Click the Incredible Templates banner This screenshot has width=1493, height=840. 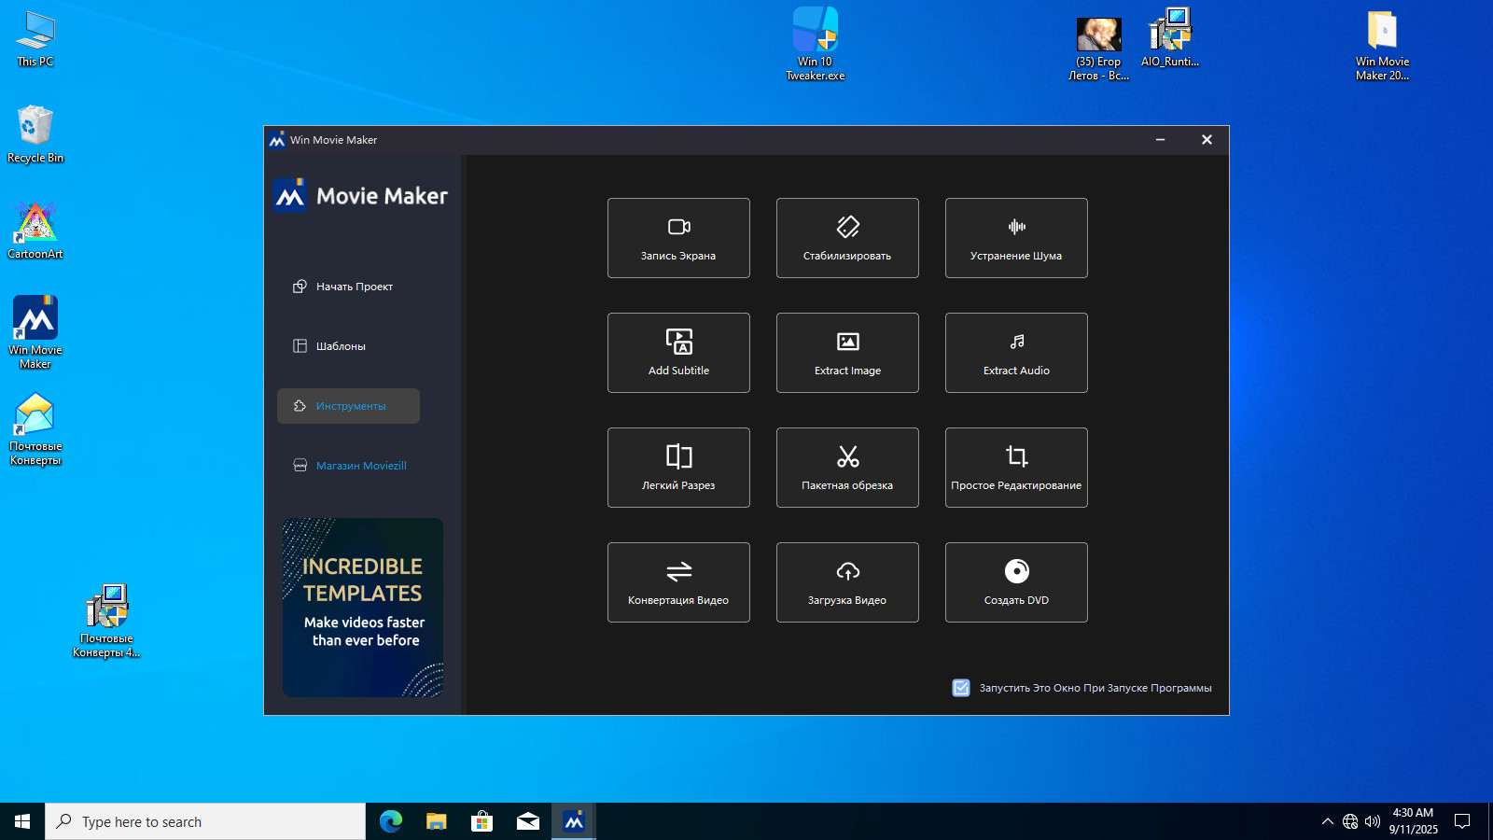point(363,608)
